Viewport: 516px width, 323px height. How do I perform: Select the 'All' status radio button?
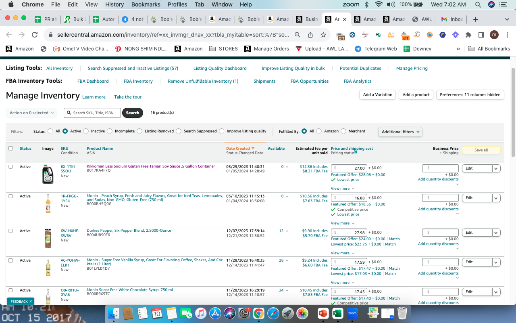(x=50, y=131)
